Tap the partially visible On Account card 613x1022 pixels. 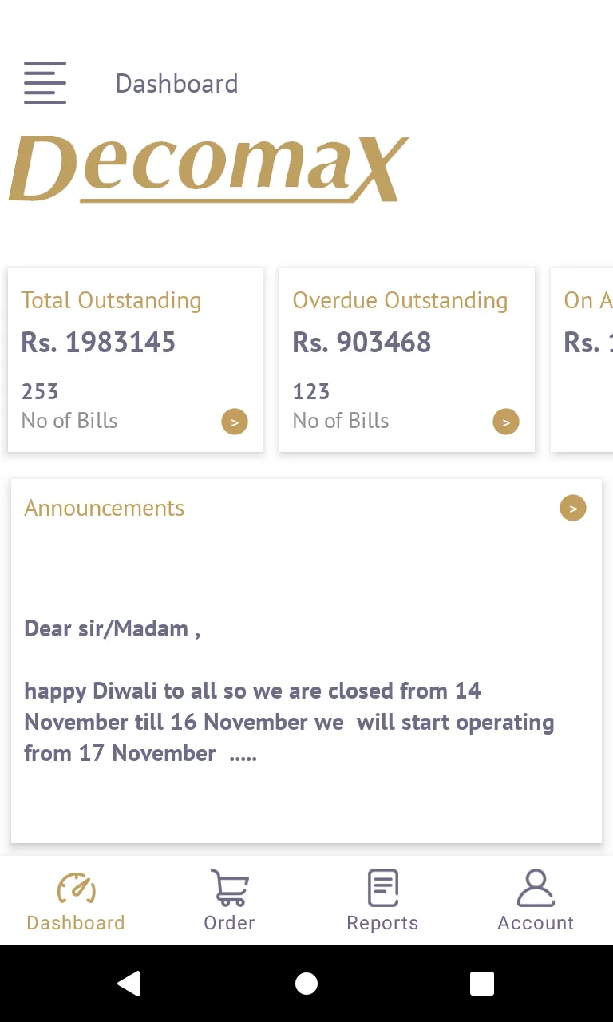click(582, 360)
